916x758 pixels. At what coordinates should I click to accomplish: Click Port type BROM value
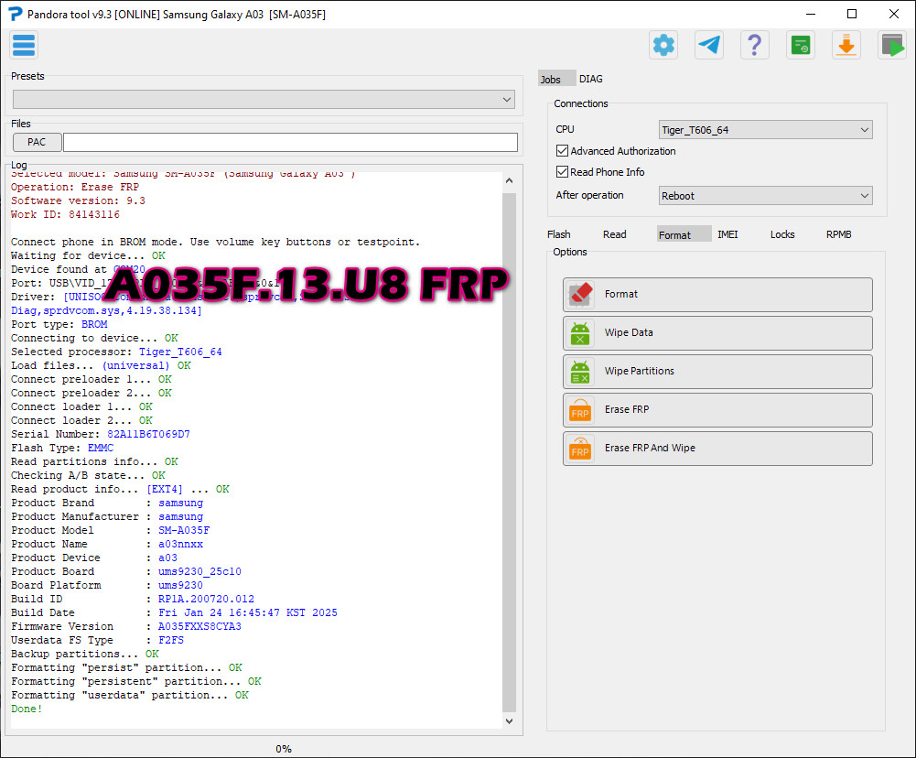94,324
